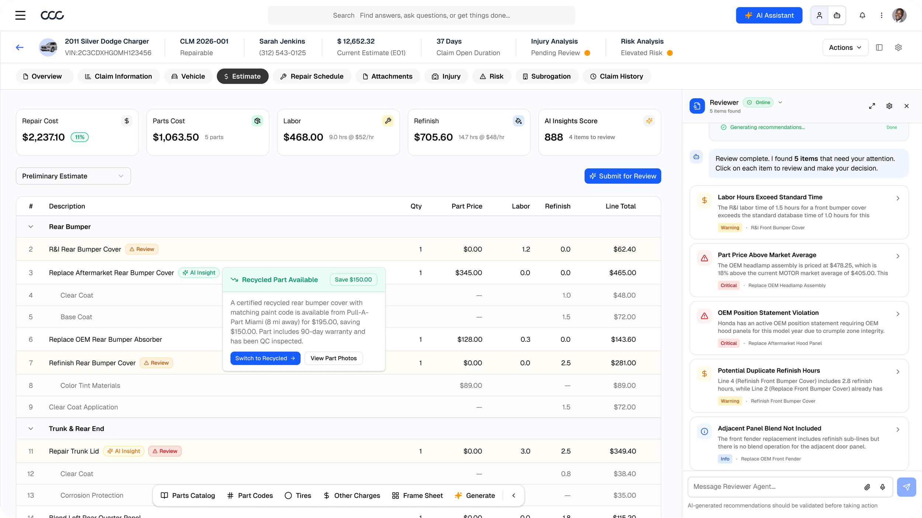
Task: Click Generate in bottom toolbar
Action: (475, 496)
